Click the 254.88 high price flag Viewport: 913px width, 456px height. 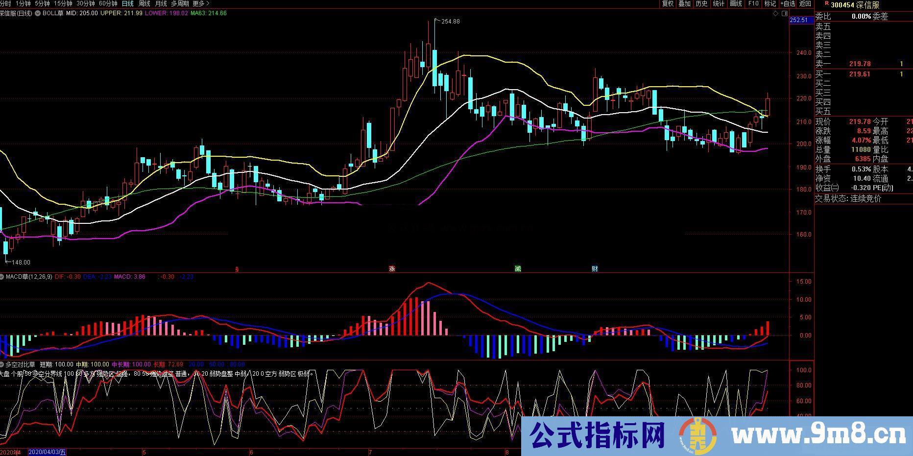point(450,22)
